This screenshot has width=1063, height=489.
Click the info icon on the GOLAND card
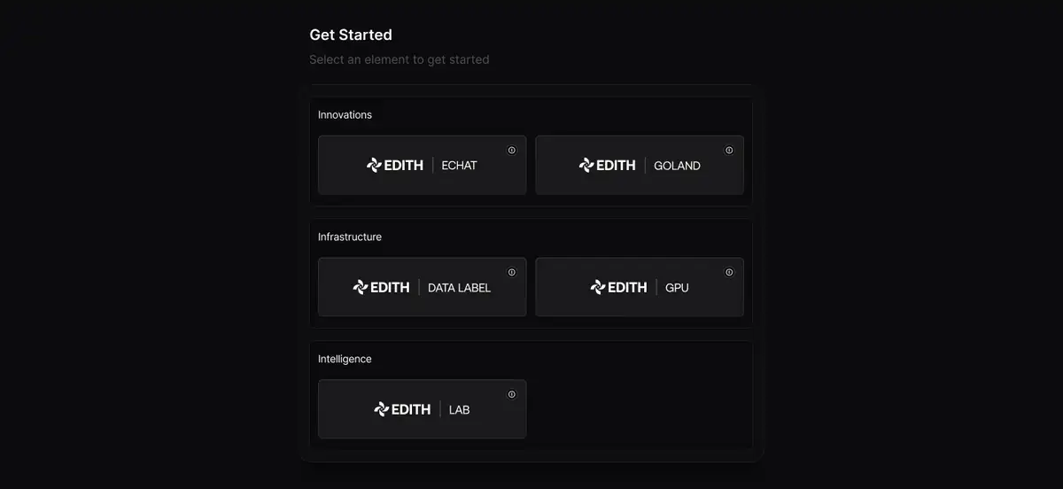coord(729,151)
